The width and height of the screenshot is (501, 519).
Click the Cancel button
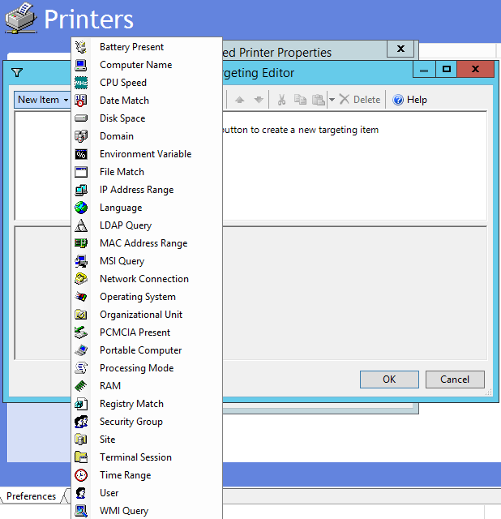tap(455, 379)
